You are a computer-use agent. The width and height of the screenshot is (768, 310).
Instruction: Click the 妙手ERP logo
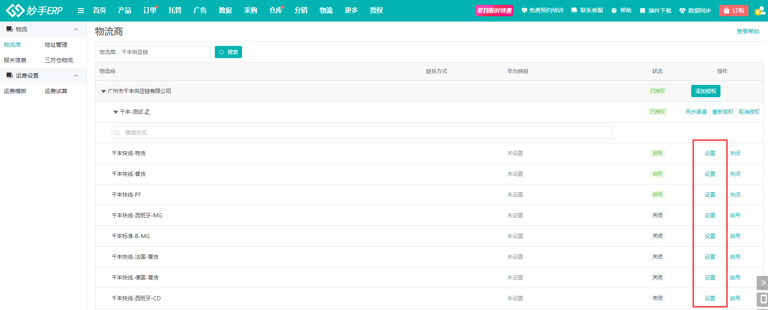pyautogui.click(x=35, y=11)
